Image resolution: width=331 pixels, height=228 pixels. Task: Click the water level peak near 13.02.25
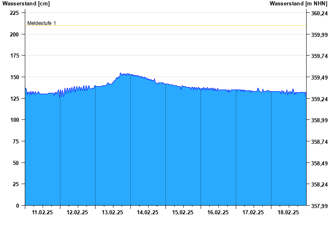pos(120,73)
